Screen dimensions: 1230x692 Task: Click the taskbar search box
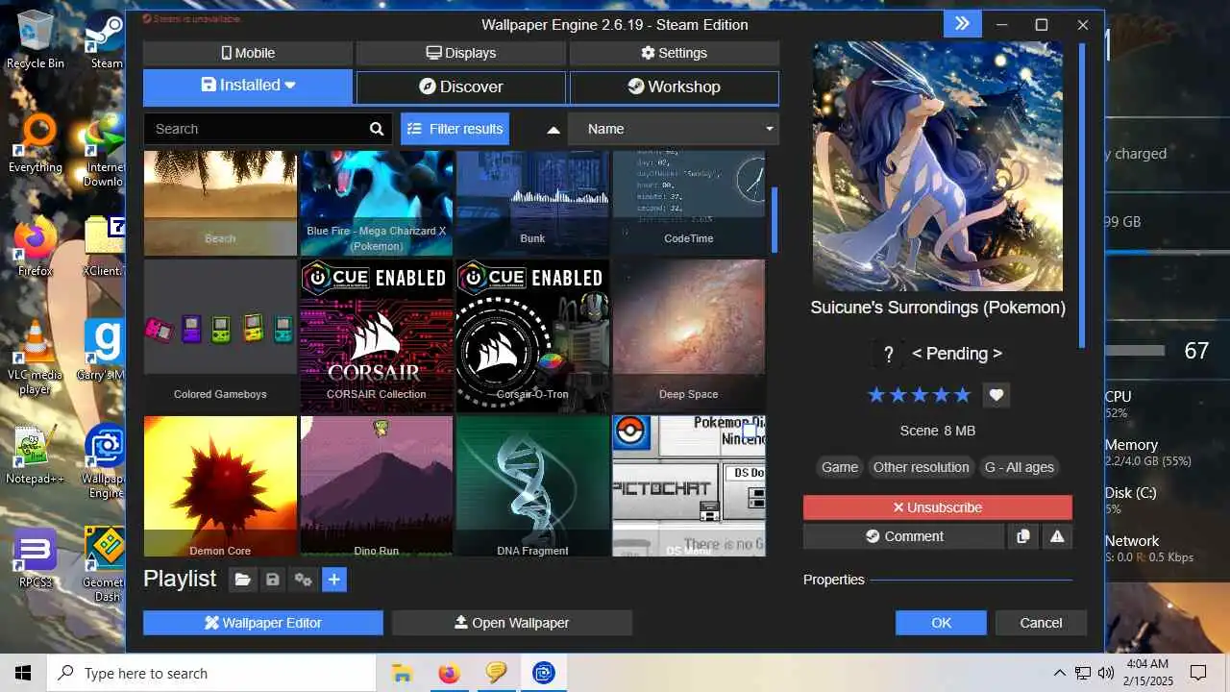pos(211,673)
